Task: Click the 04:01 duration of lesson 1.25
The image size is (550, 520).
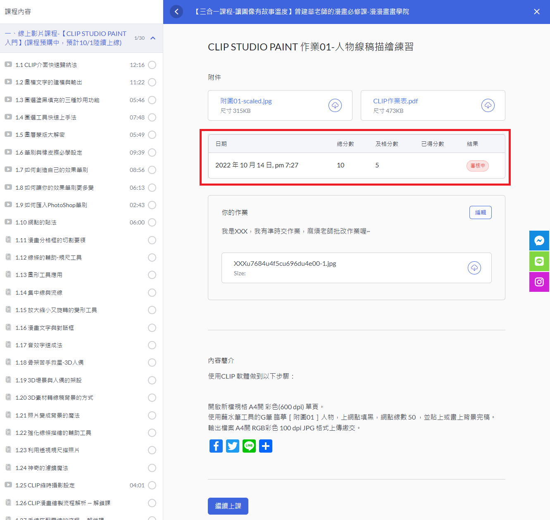Action: (x=137, y=485)
